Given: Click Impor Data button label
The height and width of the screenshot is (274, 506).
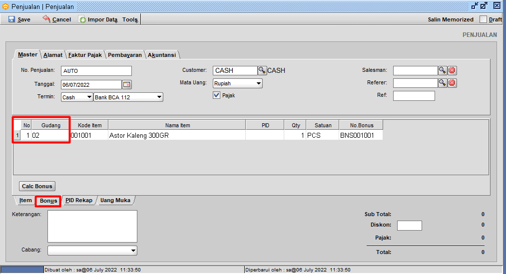Looking at the screenshot, I should pos(102,19).
